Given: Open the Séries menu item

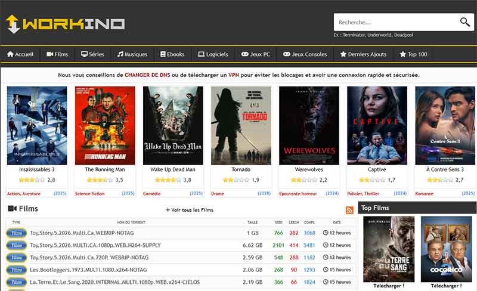Looking at the screenshot, I should click(x=92, y=54).
